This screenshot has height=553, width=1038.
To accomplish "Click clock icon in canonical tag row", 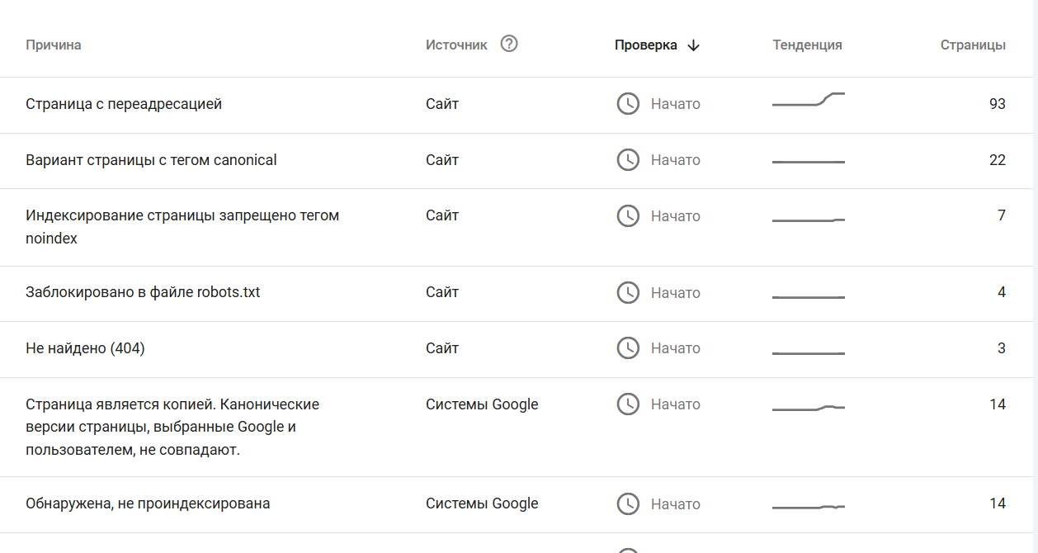I will (628, 160).
